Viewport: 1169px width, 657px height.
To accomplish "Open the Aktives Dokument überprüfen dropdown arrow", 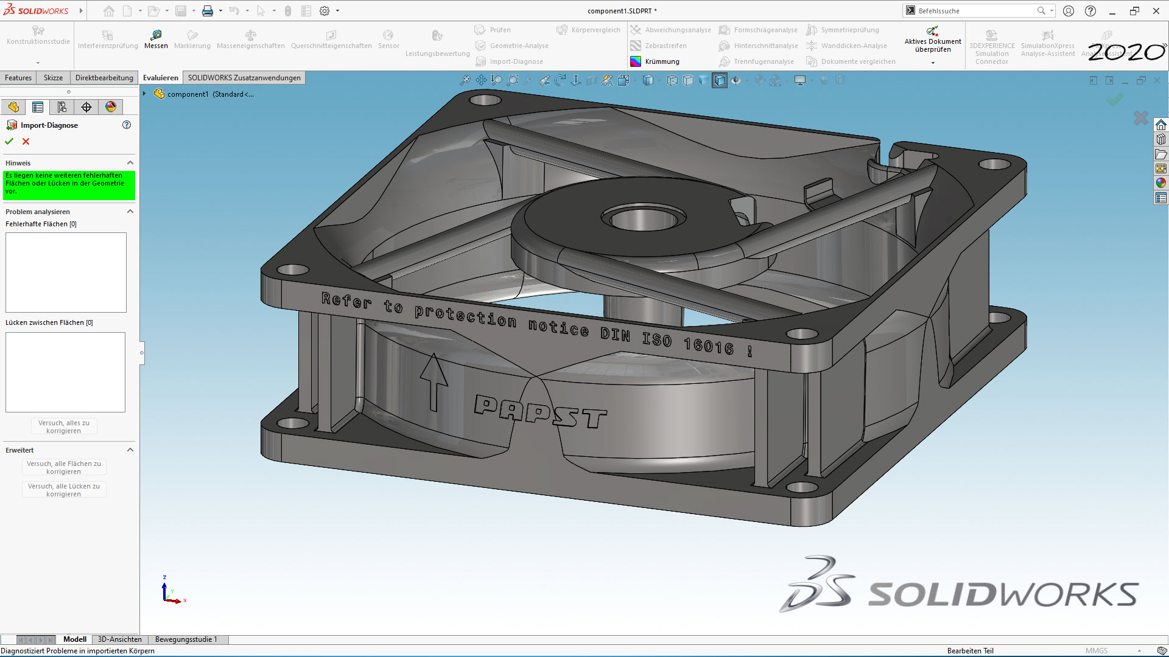I will [x=933, y=63].
